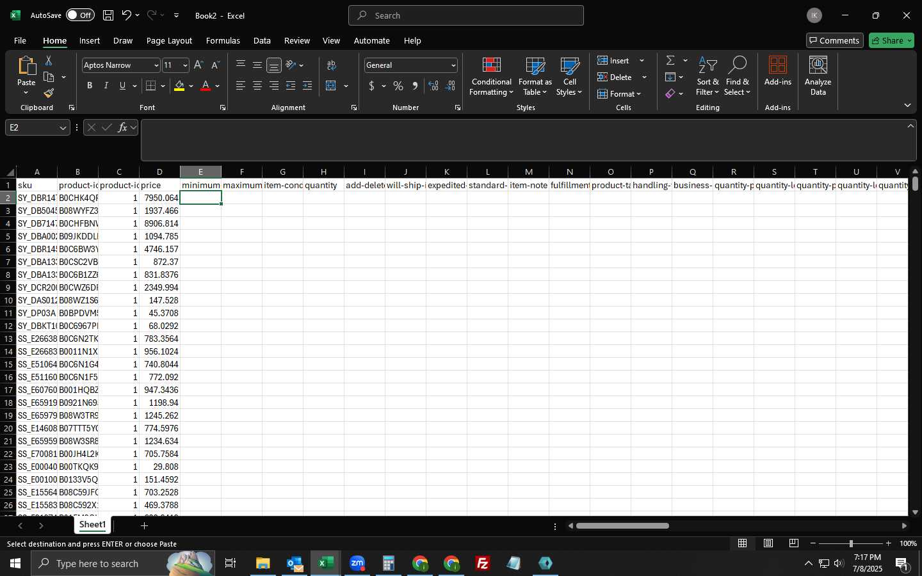922x576 pixels.
Task: Open the Borders dropdown arrow
Action: [x=163, y=86]
